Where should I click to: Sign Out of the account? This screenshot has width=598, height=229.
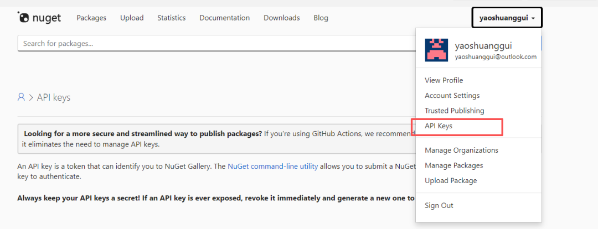tap(439, 205)
